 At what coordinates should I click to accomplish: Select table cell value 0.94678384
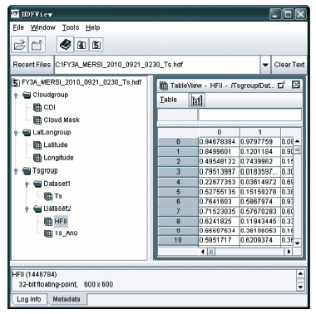pos(219,142)
